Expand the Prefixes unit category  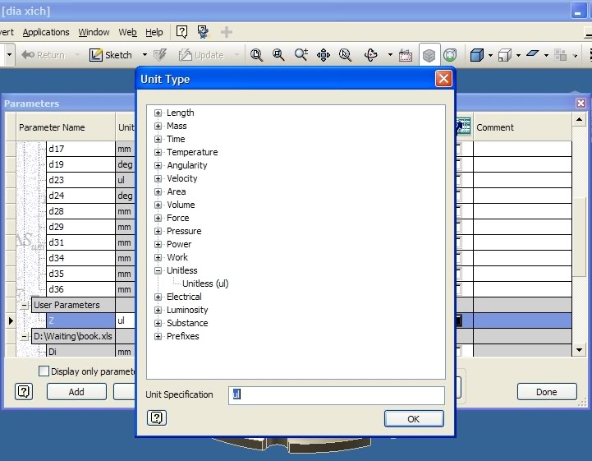coord(158,336)
